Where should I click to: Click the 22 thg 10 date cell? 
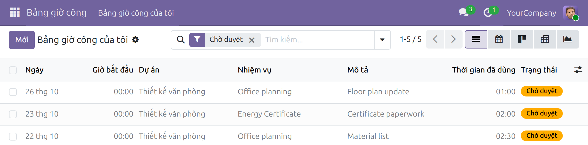point(42,136)
